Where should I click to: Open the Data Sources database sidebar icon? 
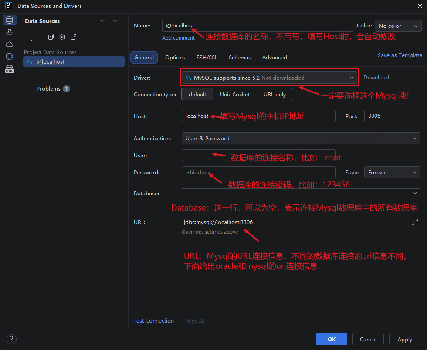click(10, 20)
